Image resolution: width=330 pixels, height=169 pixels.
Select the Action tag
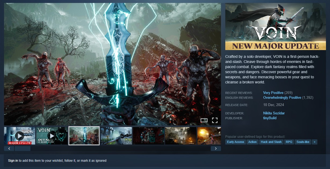point(252,142)
